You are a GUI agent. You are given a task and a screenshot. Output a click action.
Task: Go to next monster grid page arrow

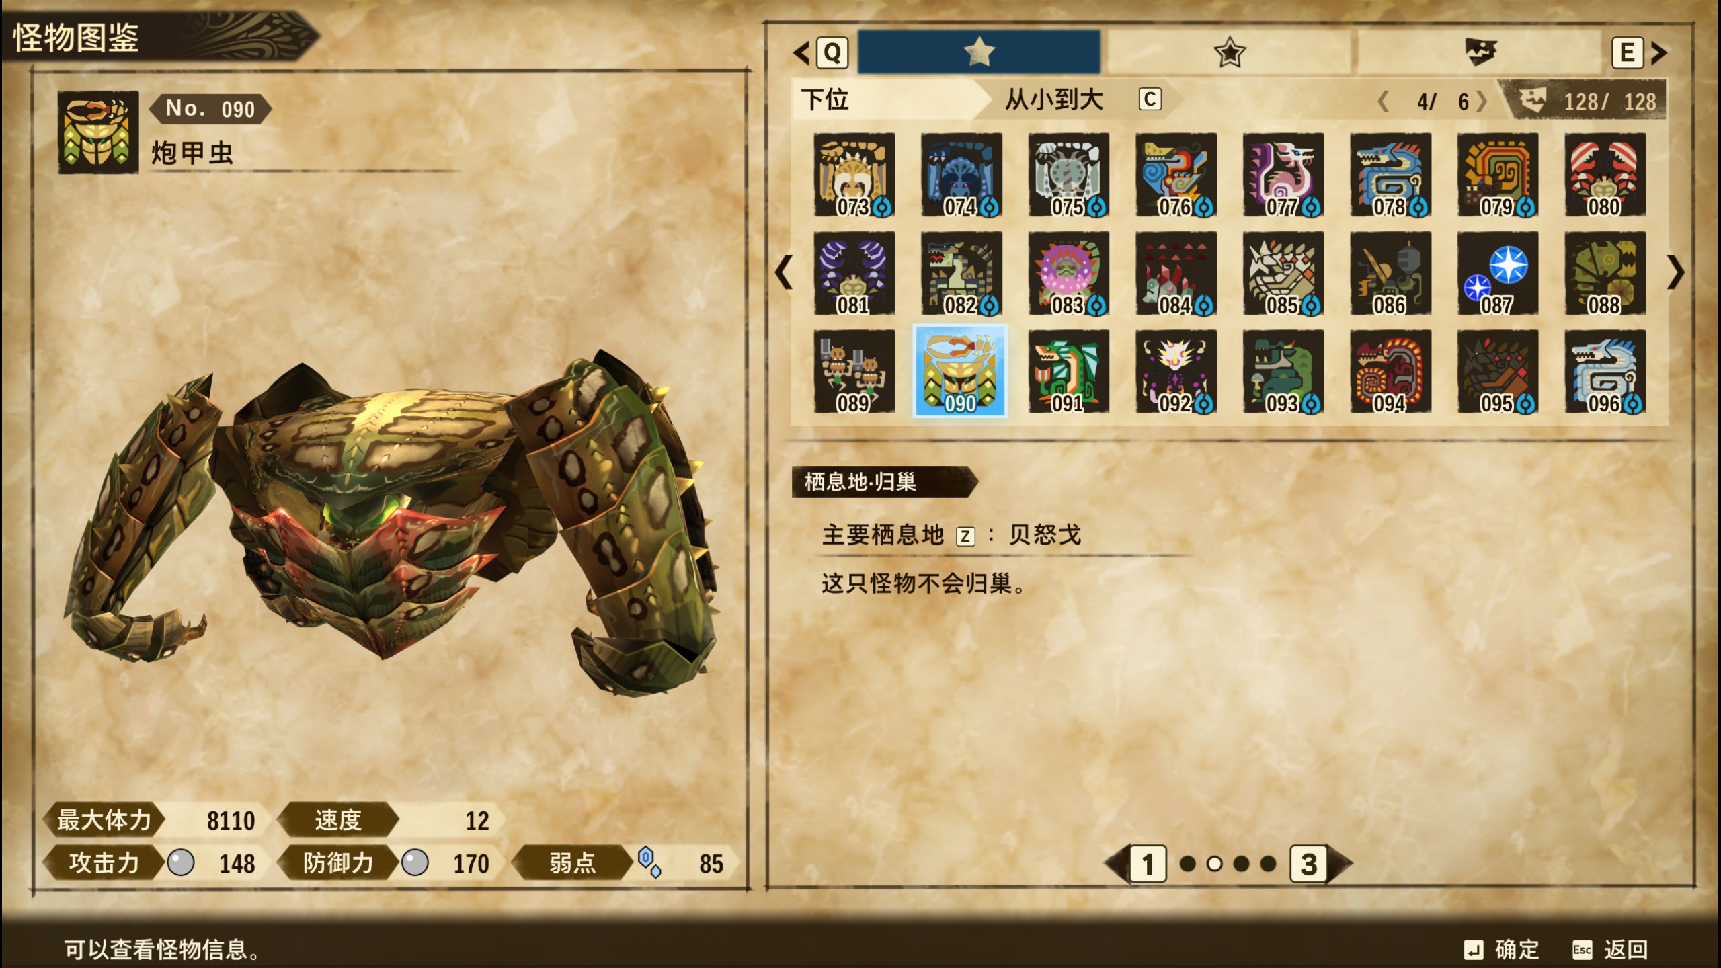tap(1675, 273)
